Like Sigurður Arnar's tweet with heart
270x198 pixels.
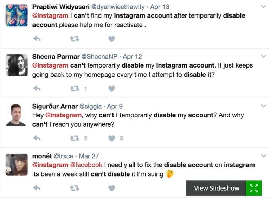coord(111,138)
